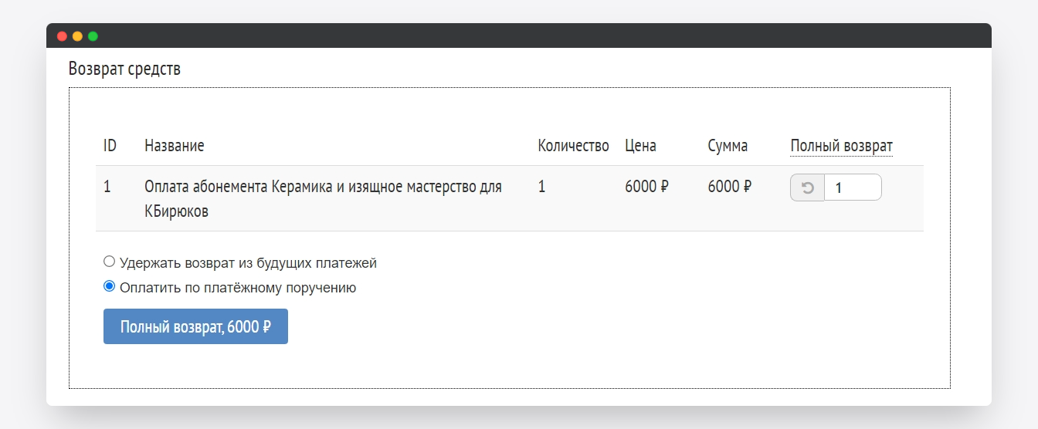Click the 6000 ₽ value under Сумма
This screenshot has width=1038, height=429.
point(729,187)
